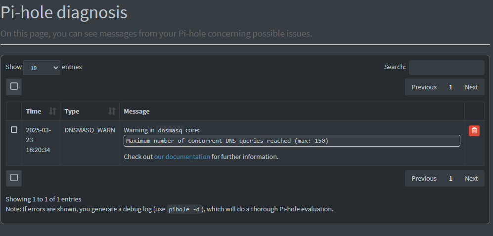This screenshot has width=493, height=236.
Task: Focus the Search input field
Action: click(x=447, y=68)
